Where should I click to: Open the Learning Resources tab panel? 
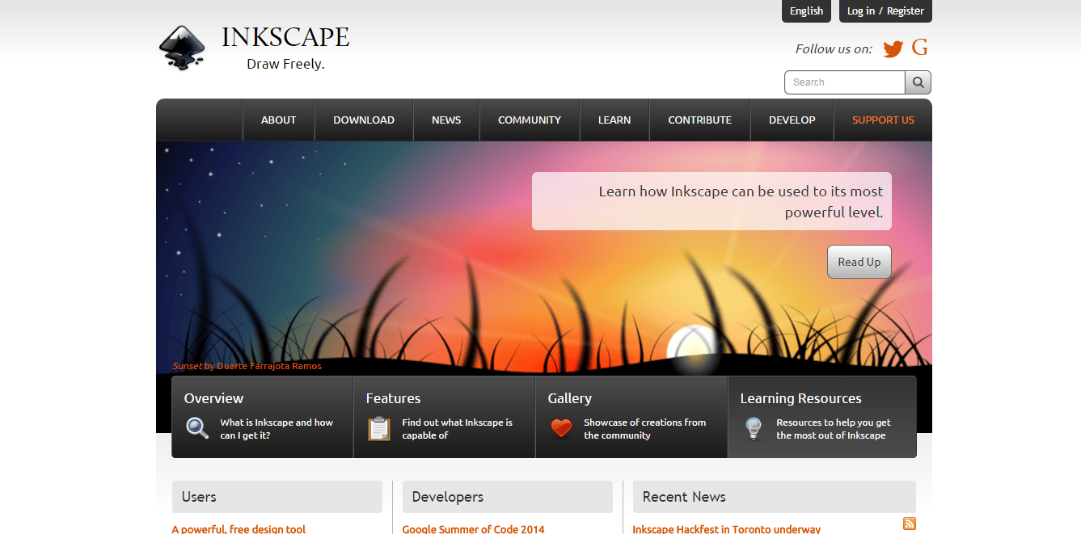tap(822, 417)
